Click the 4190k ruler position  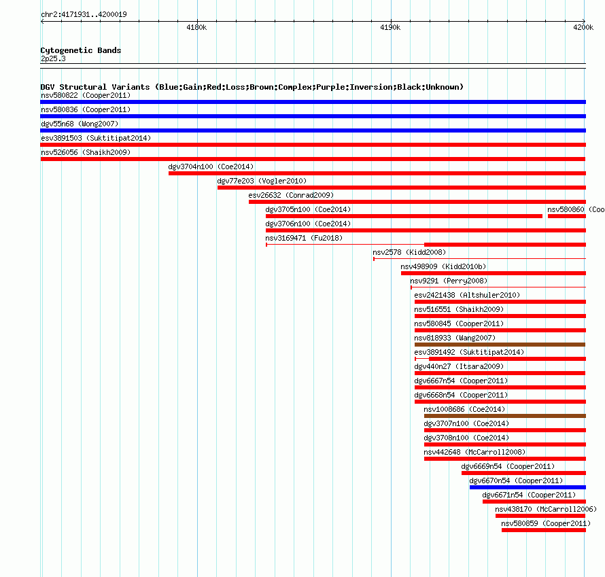point(390,27)
